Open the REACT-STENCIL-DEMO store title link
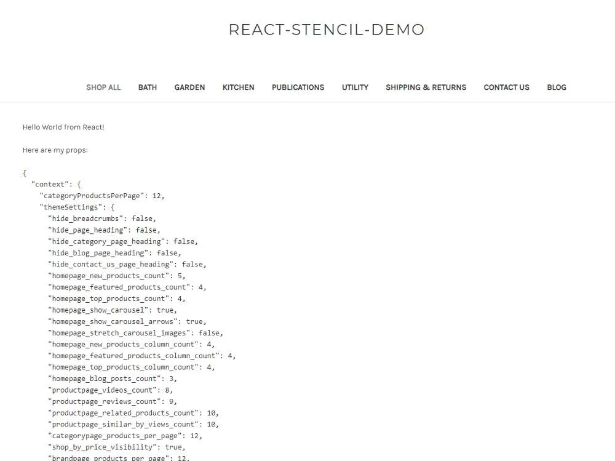615x461 pixels. pos(327,30)
